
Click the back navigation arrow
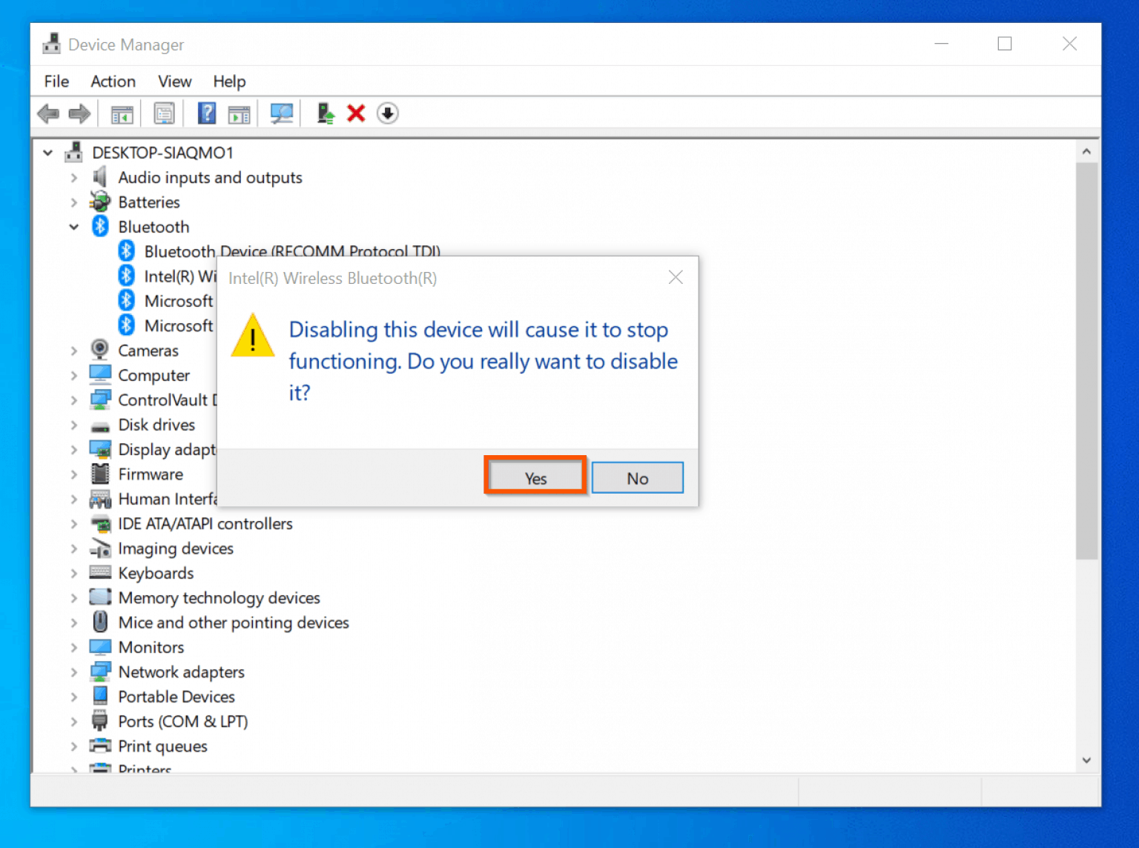(x=47, y=113)
